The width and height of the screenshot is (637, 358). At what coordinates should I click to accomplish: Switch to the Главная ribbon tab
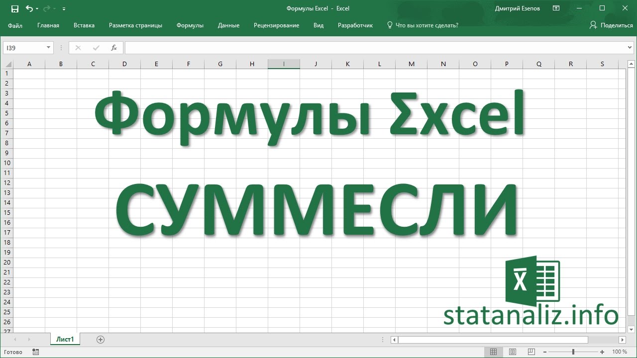[48, 25]
